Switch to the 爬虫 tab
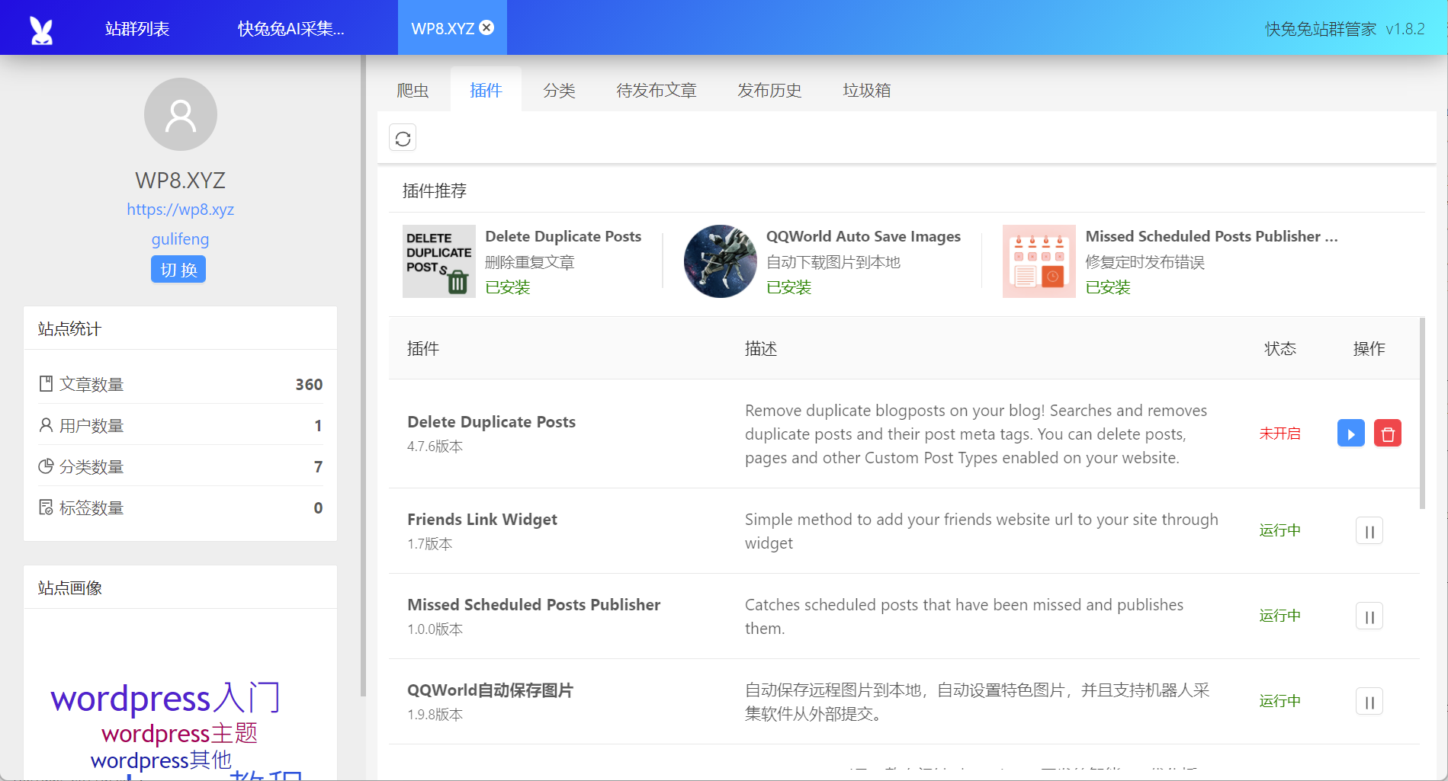 (413, 90)
